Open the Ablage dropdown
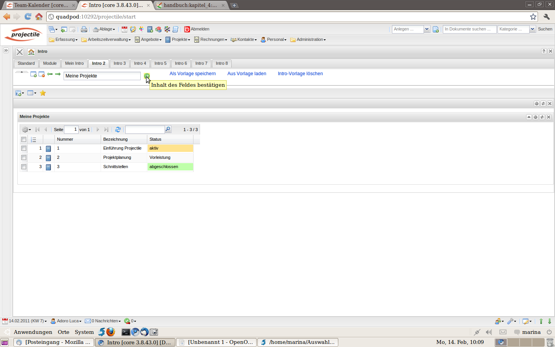Screen dimensions: 555x347 [x=104, y=29]
